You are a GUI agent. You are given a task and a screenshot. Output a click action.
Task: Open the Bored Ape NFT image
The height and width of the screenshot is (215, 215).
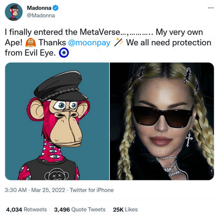[57, 121]
